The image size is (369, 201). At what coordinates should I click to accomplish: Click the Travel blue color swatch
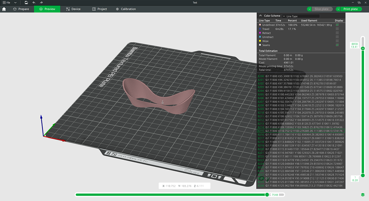260,29
